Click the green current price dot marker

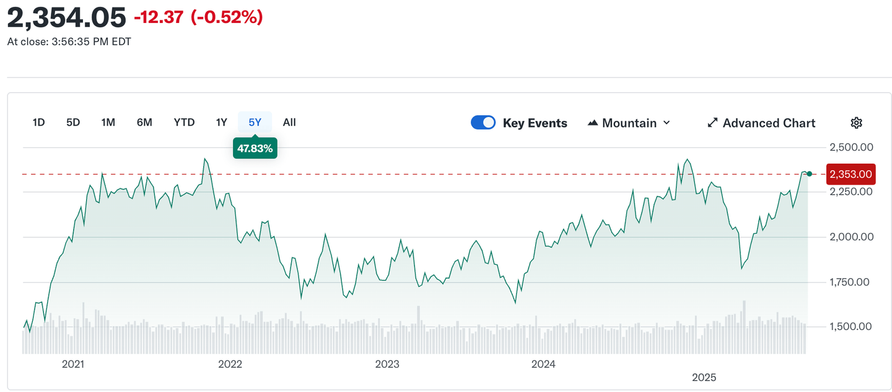tap(809, 173)
